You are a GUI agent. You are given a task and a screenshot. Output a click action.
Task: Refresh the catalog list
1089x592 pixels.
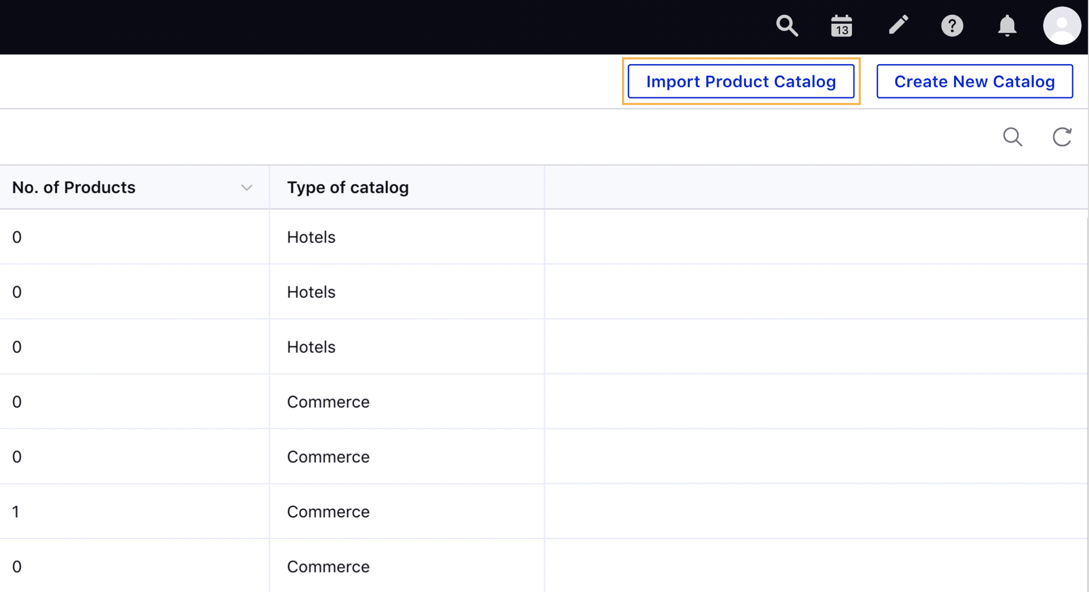pos(1062,137)
